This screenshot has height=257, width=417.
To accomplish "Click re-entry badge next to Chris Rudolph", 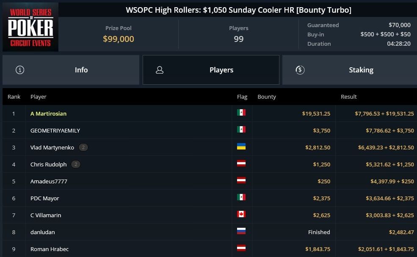I will point(76,164).
